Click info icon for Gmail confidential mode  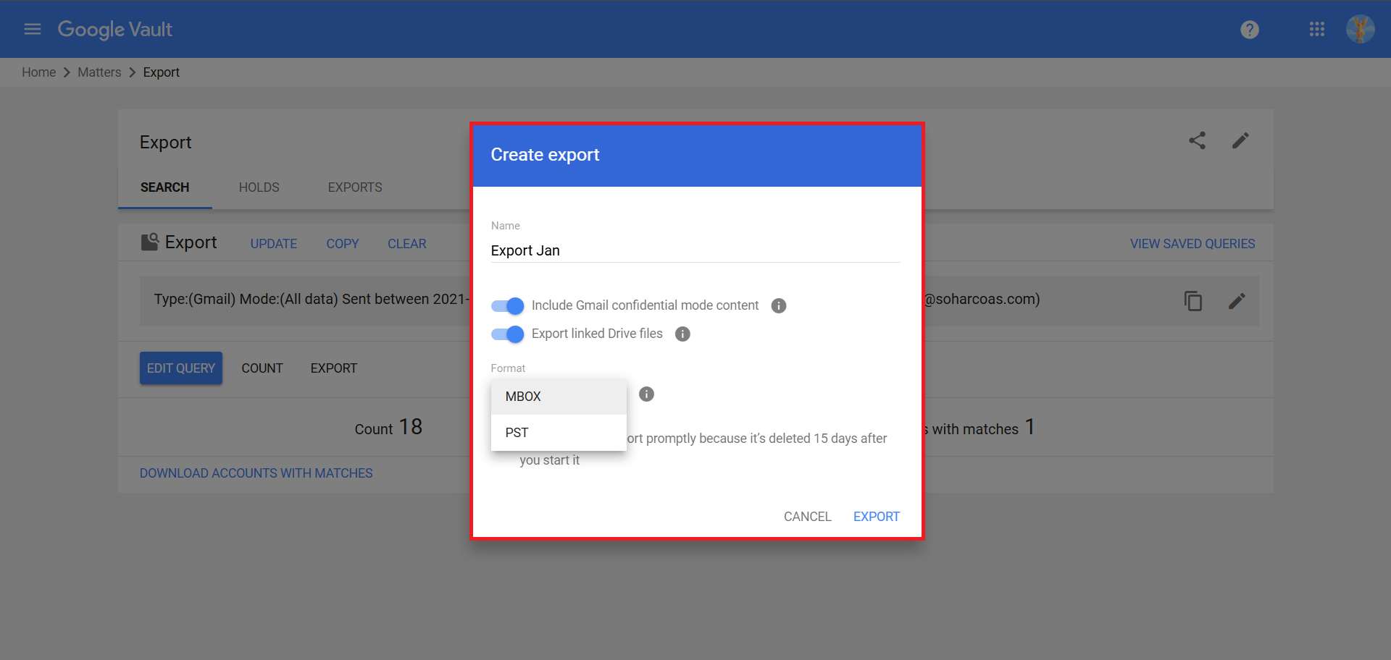click(779, 305)
